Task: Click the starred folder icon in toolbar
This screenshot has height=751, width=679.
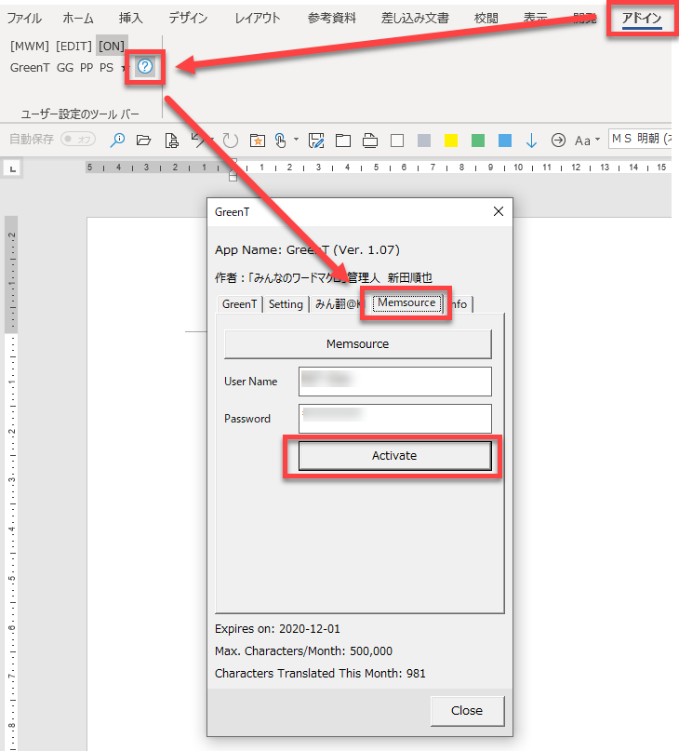Action: tap(258, 141)
